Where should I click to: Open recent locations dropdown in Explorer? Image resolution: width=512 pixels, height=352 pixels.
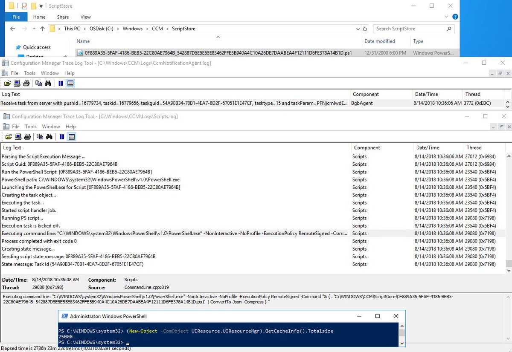[x=34, y=29]
